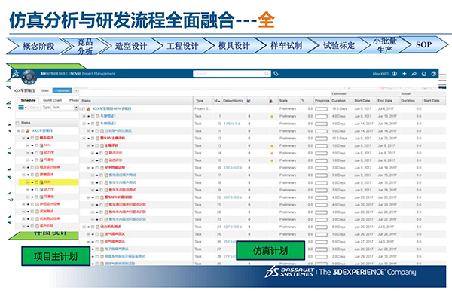452x293 pixels.
Task: Tick checkbox in Id 12 task row
Action: [x=93, y=139]
